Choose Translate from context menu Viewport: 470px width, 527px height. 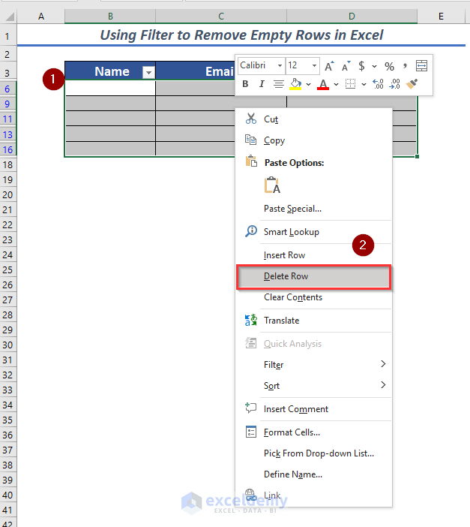pyautogui.click(x=313, y=321)
